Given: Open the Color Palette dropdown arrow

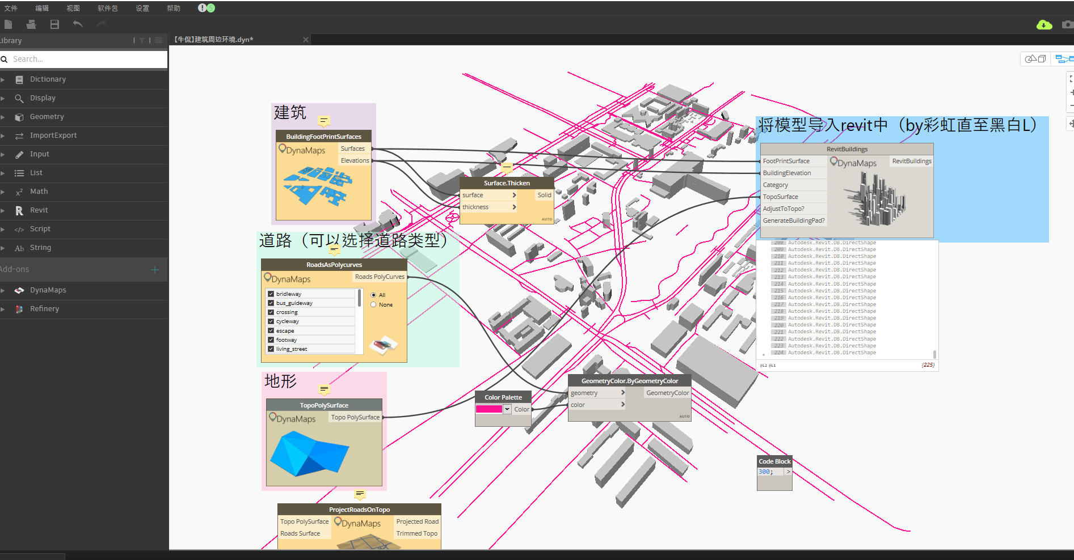Looking at the screenshot, I should [x=507, y=409].
